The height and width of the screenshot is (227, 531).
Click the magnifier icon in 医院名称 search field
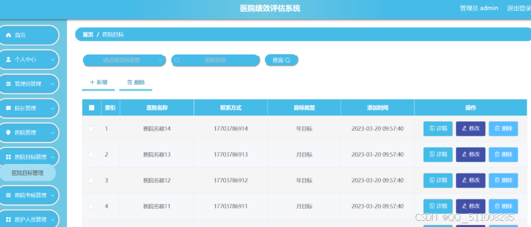click(x=177, y=60)
